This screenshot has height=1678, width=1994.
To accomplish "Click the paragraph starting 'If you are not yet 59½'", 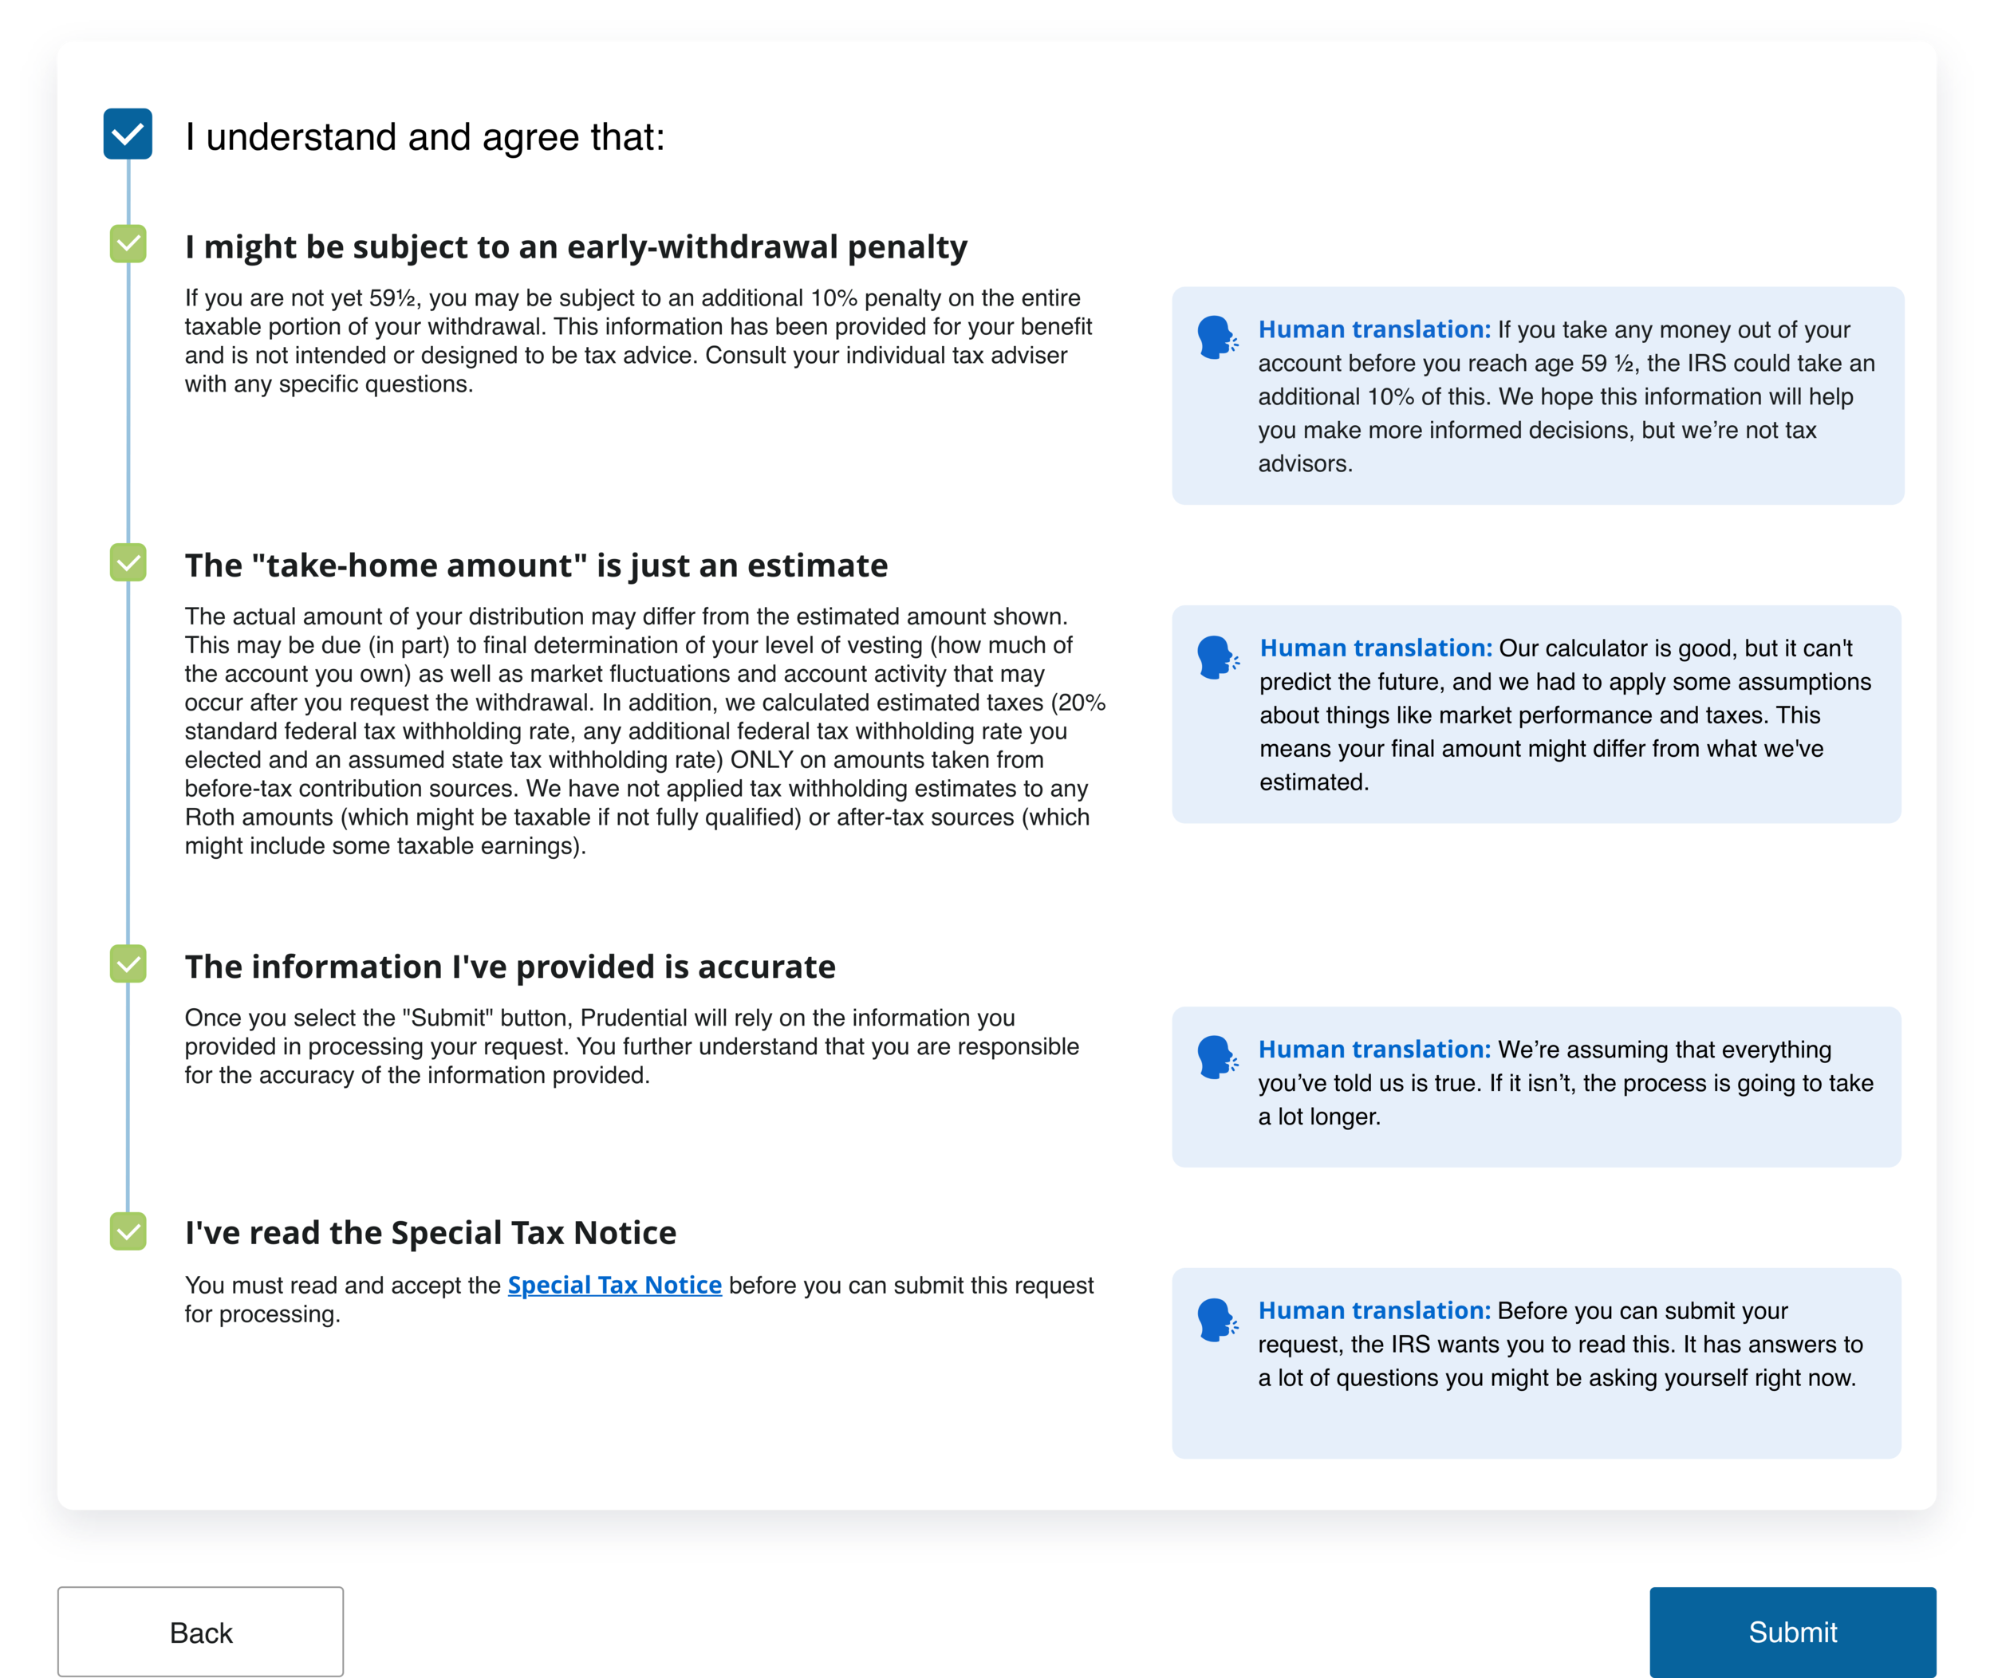I will pyautogui.click(x=638, y=341).
